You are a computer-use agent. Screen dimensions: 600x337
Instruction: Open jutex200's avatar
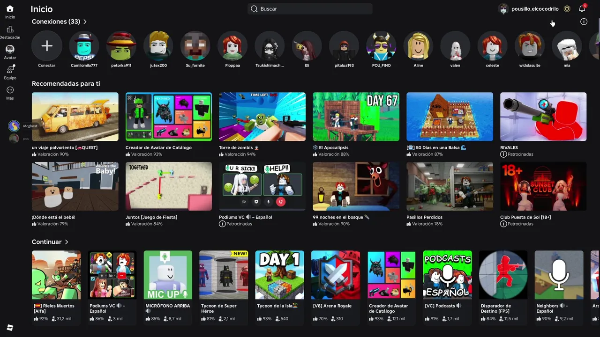coord(158,46)
